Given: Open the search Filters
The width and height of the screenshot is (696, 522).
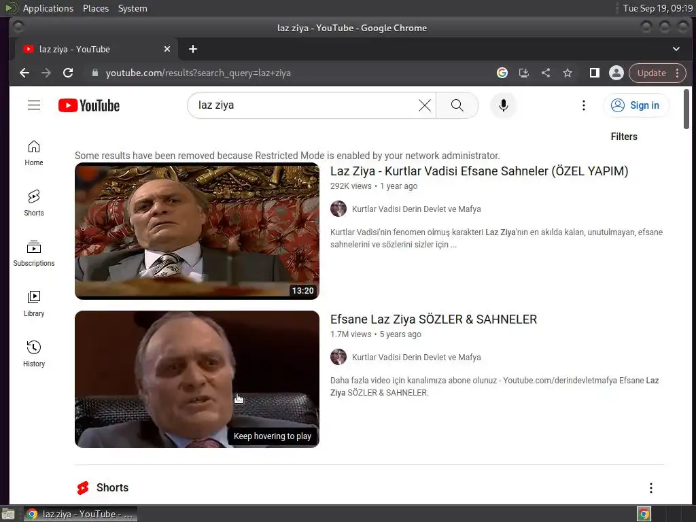Looking at the screenshot, I should pos(624,137).
